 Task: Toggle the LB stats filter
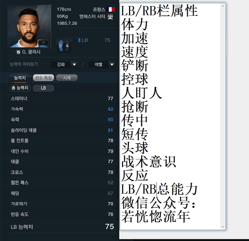point(43,88)
